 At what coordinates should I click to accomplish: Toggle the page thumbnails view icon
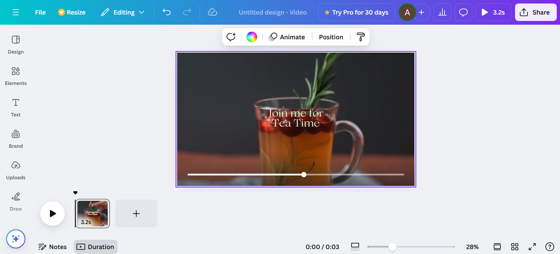point(355,247)
